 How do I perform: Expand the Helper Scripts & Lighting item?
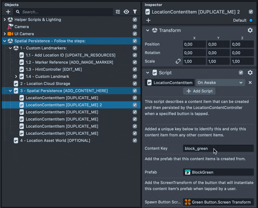click(4, 19)
